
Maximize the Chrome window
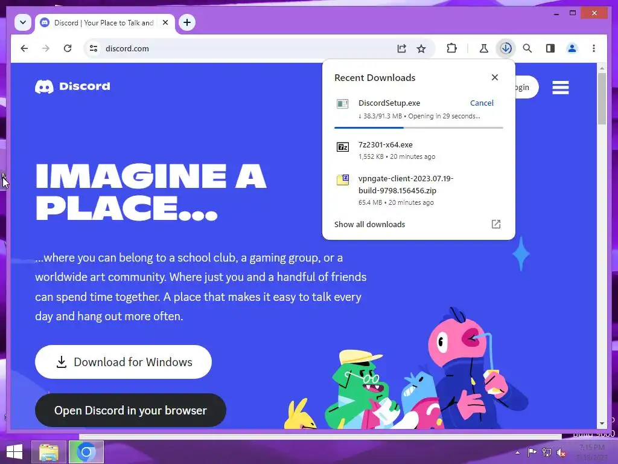click(573, 13)
